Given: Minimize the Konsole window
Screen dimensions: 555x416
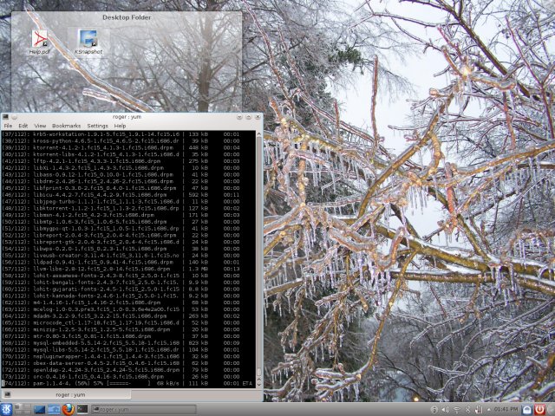Looking at the screenshot, I should 239,117.
